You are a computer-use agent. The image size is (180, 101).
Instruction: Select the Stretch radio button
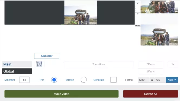pyautogui.click(x=84, y=80)
